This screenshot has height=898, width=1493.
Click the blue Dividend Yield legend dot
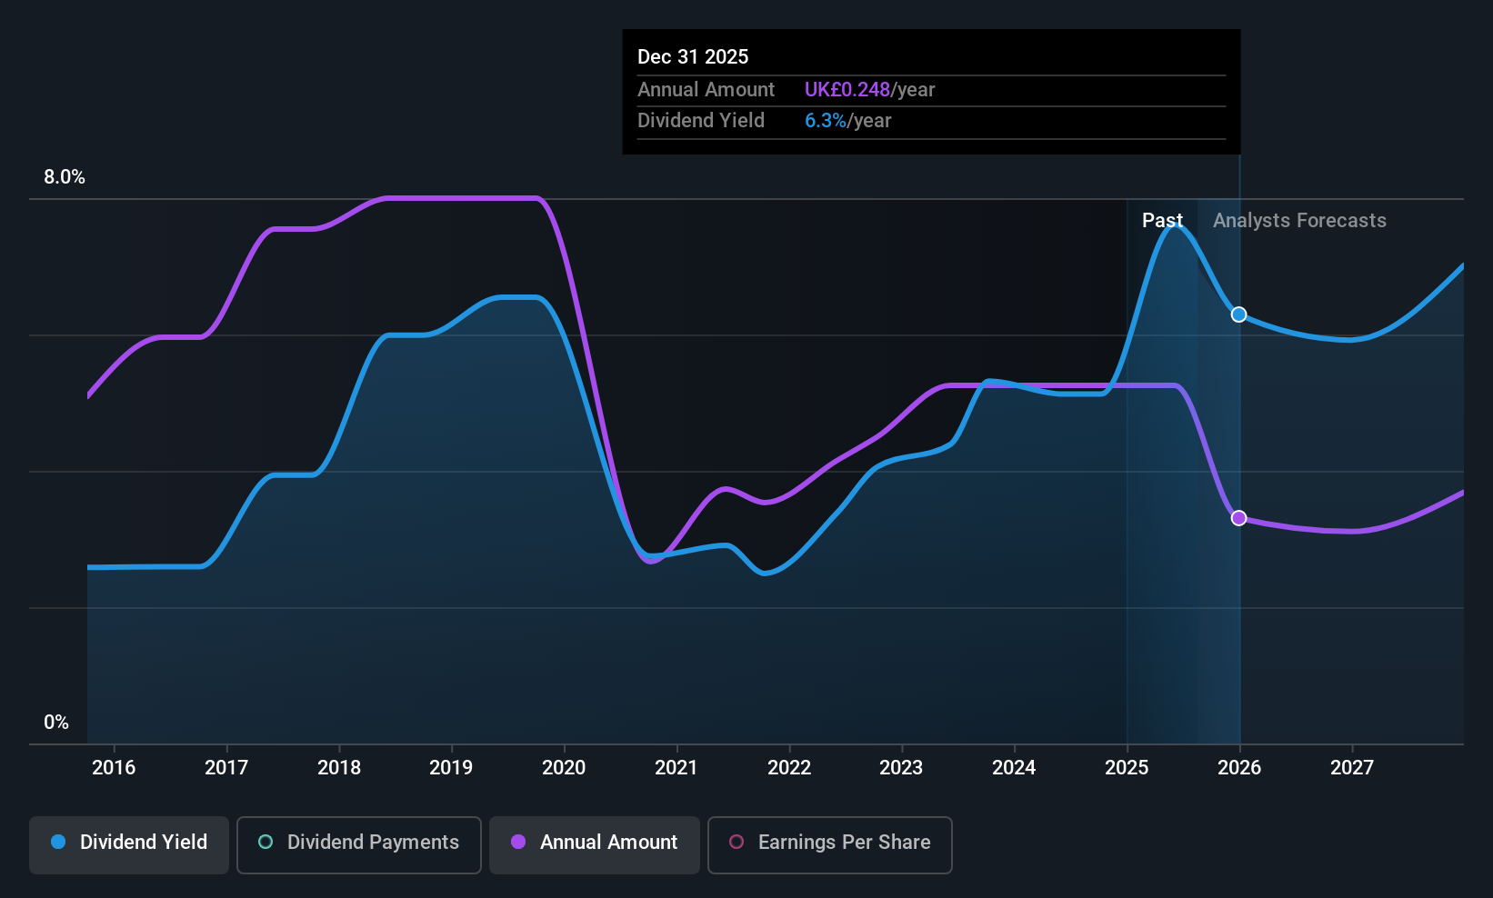point(58,842)
